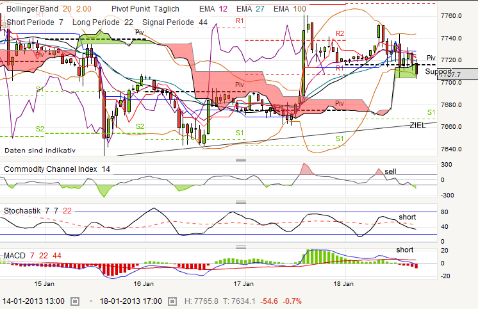Click the short signal on Stochastik panel
478x309 pixels.
tap(408, 217)
